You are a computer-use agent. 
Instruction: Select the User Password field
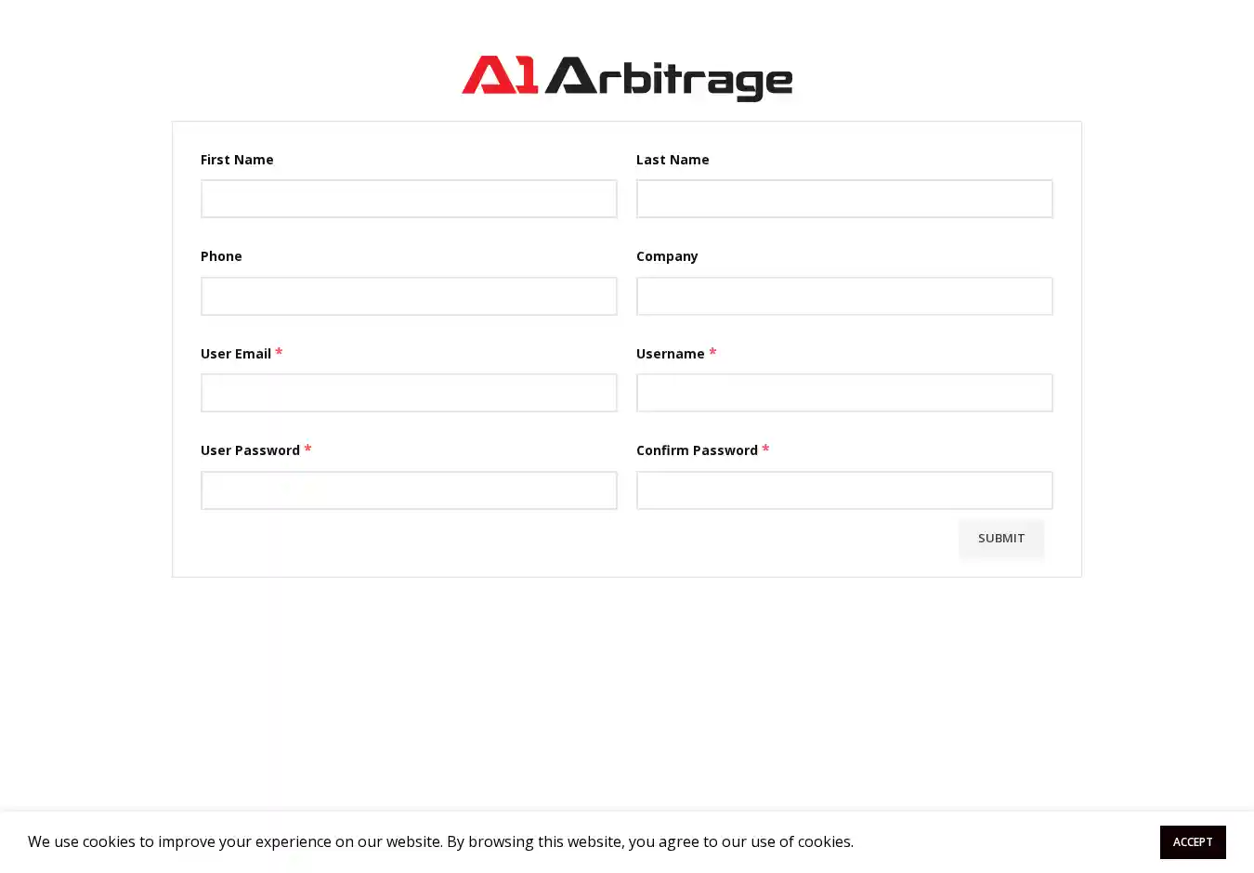[x=409, y=490]
